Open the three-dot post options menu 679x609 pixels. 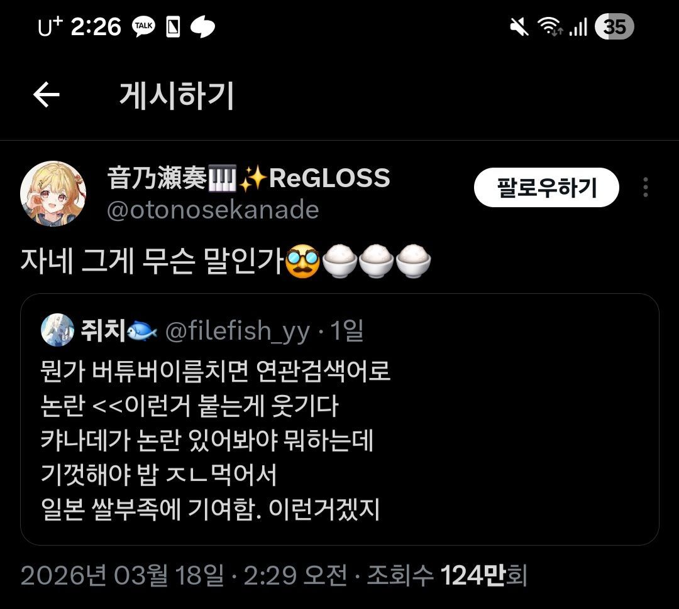coord(645,187)
